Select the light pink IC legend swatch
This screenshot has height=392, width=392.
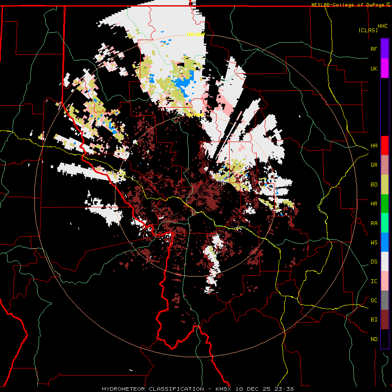[x=385, y=281]
